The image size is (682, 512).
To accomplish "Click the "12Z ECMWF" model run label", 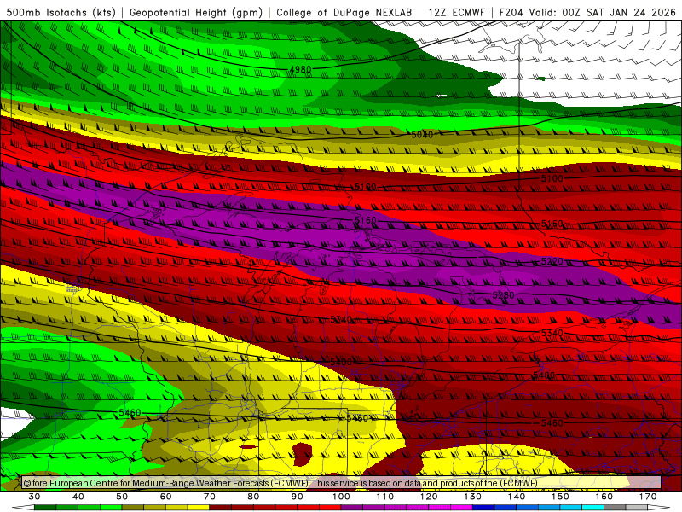I will click(x=456, y=13).
